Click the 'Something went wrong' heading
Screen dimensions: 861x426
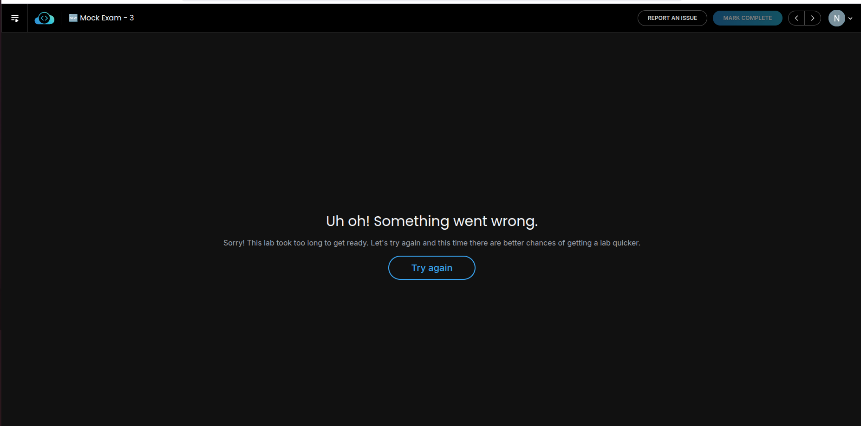456,221
